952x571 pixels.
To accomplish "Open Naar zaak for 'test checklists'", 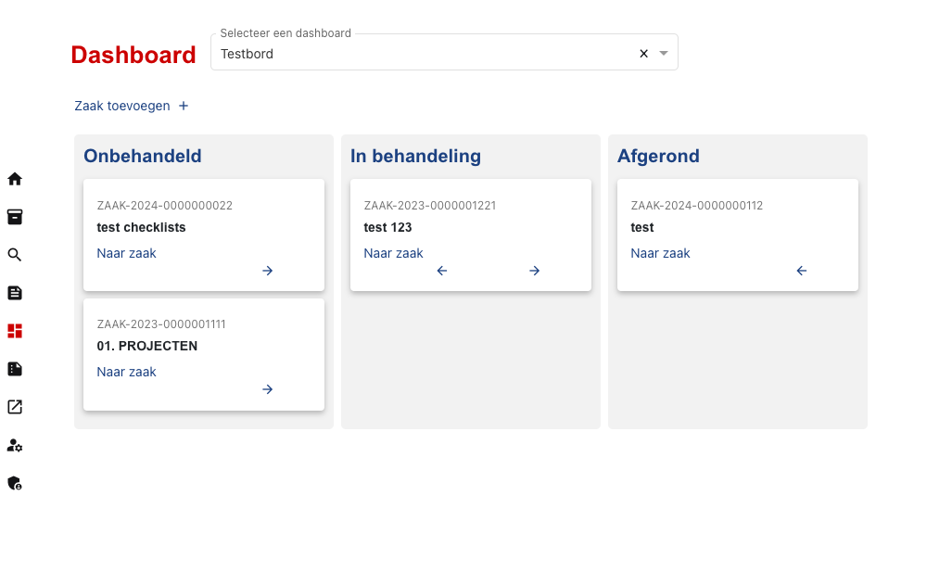I will pyautogui.click(x=126, y=253).
